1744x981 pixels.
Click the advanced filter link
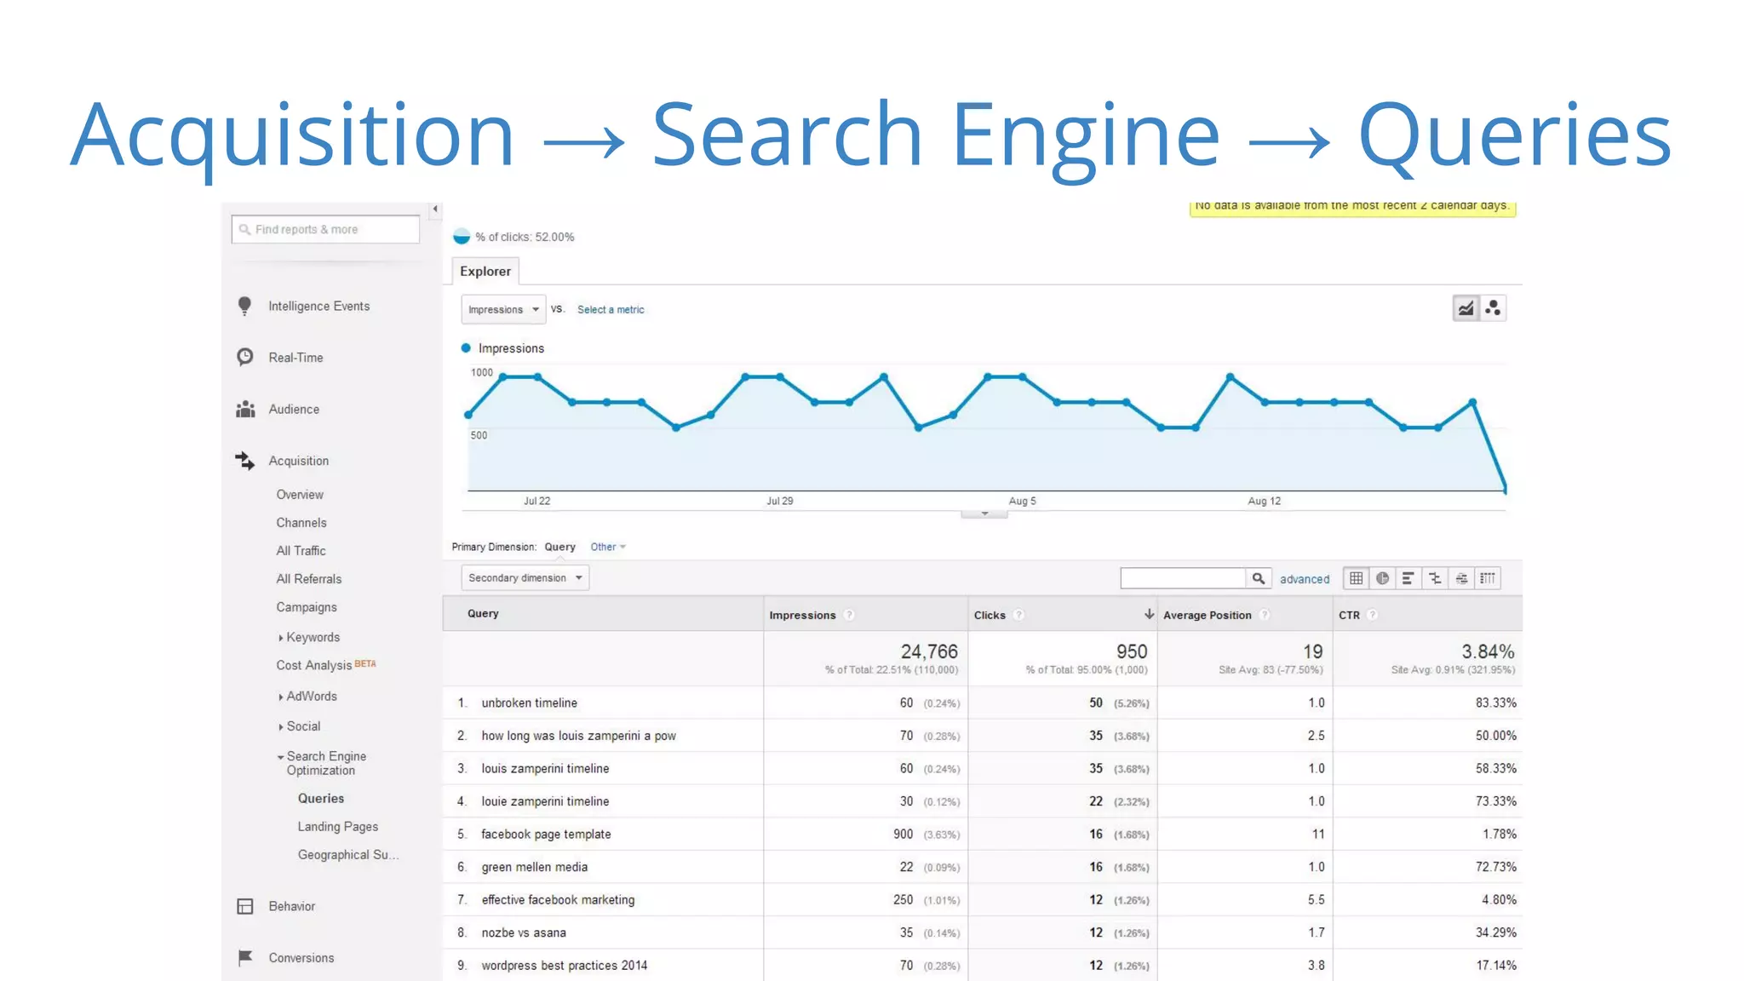tap(1305, 579)
